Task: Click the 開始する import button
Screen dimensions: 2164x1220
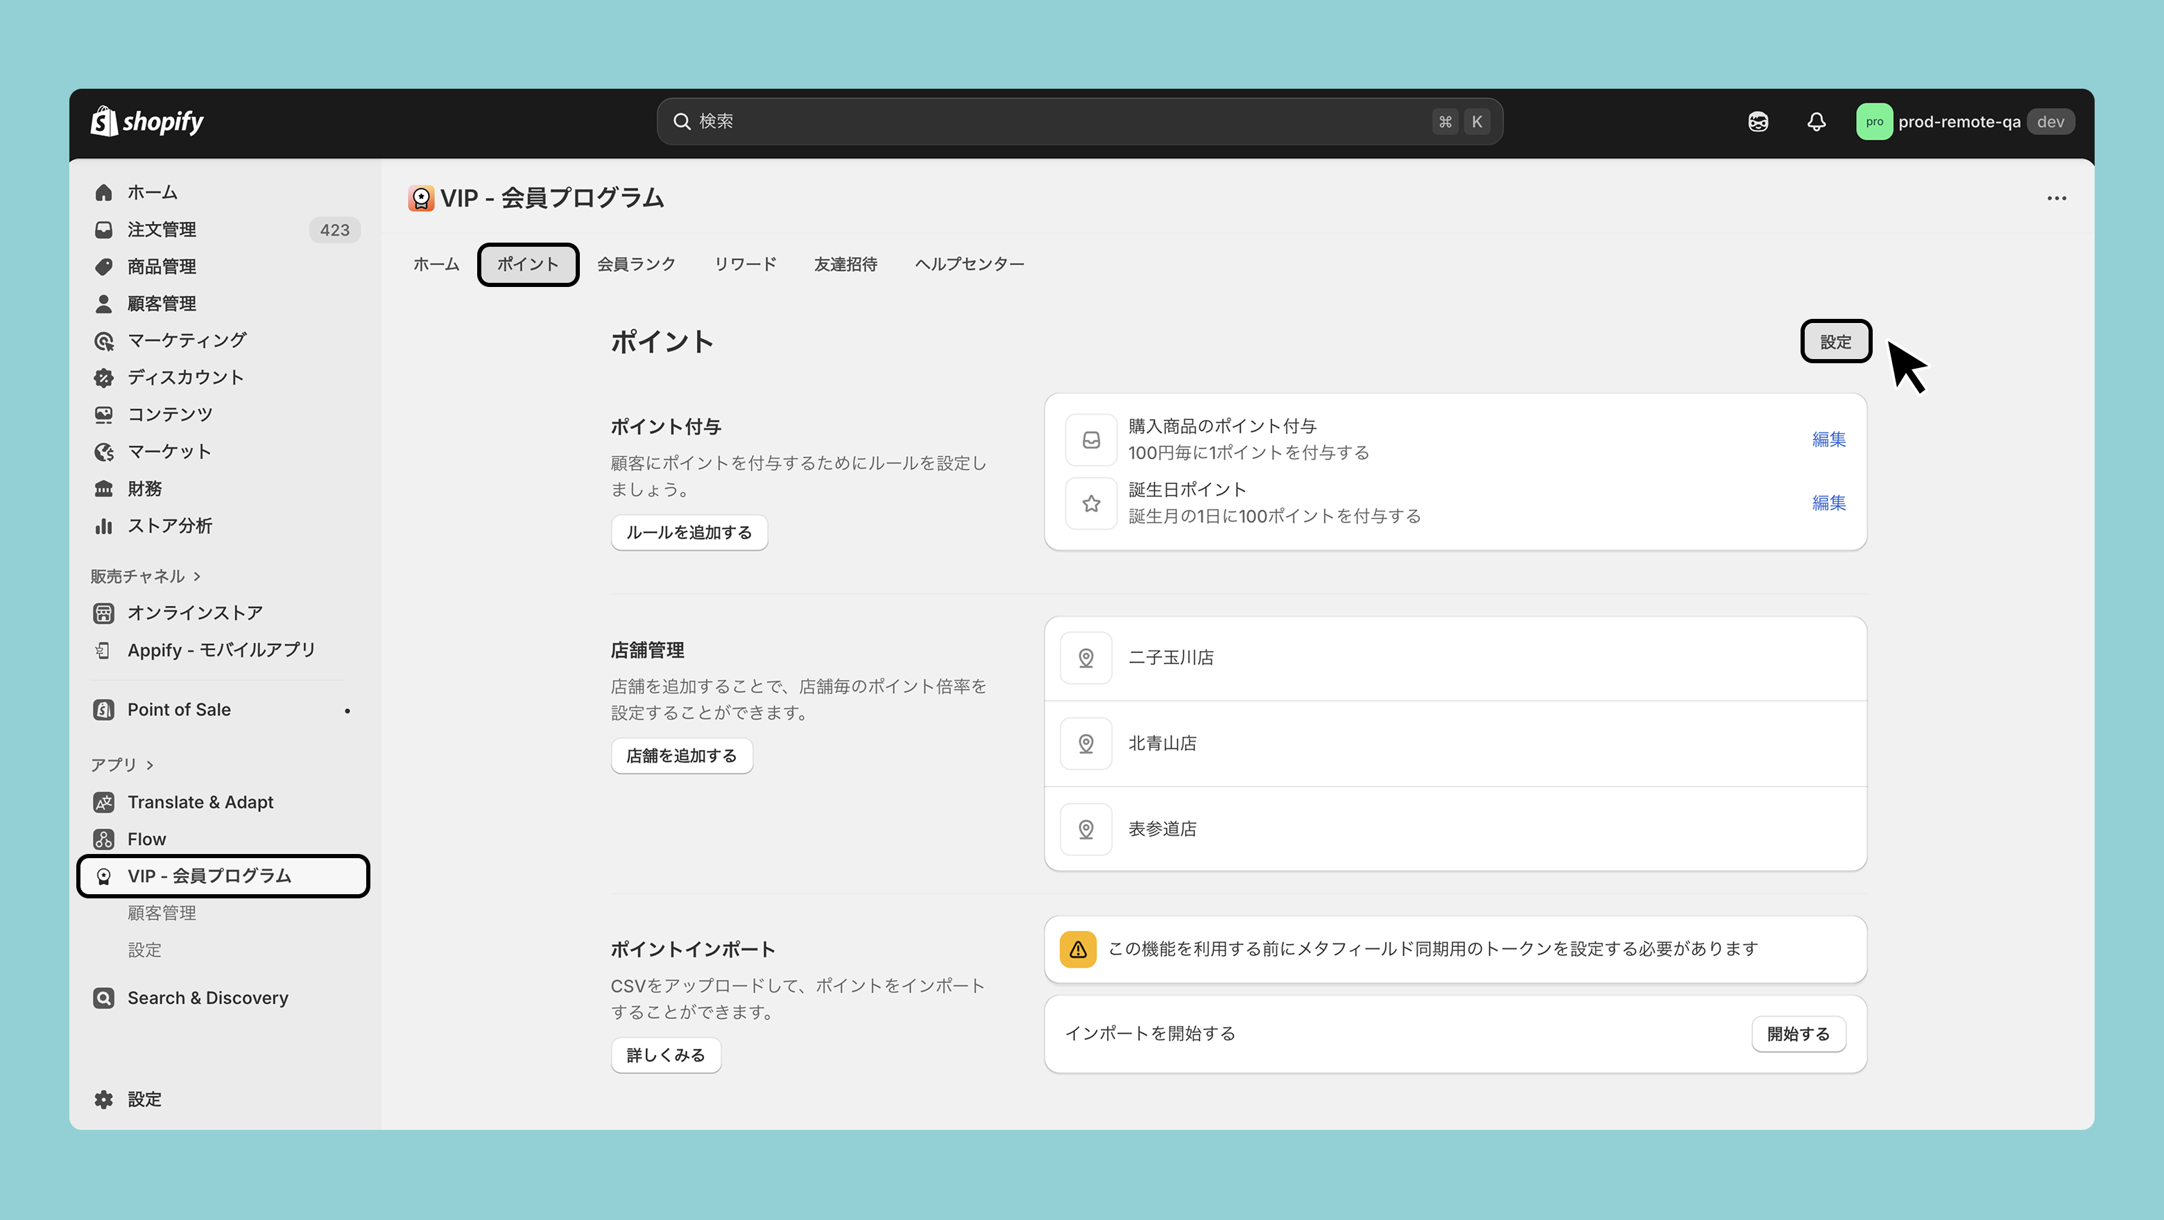Action: (x=1798, y=1034)
